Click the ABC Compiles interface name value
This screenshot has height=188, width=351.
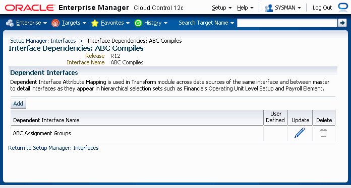click(x=127, y=62)
